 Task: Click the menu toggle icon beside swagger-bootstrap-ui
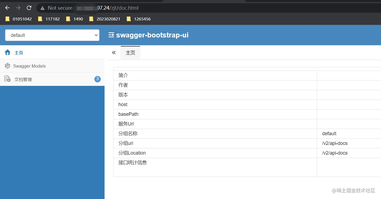coord(111,35)
